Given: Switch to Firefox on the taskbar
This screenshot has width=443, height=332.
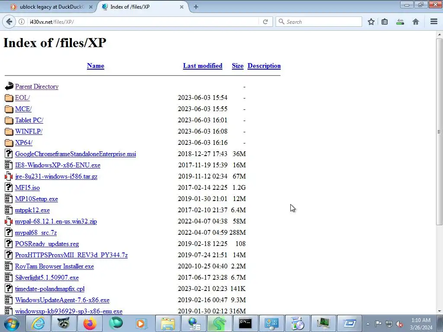Looking at the screenshot, I should (90, 323).
